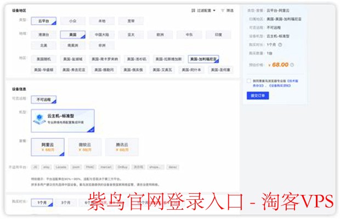The height and width of the screenshot is (219, 340).
Task: Tick the agreement checkbox above submit order
Action: (249, 81)
